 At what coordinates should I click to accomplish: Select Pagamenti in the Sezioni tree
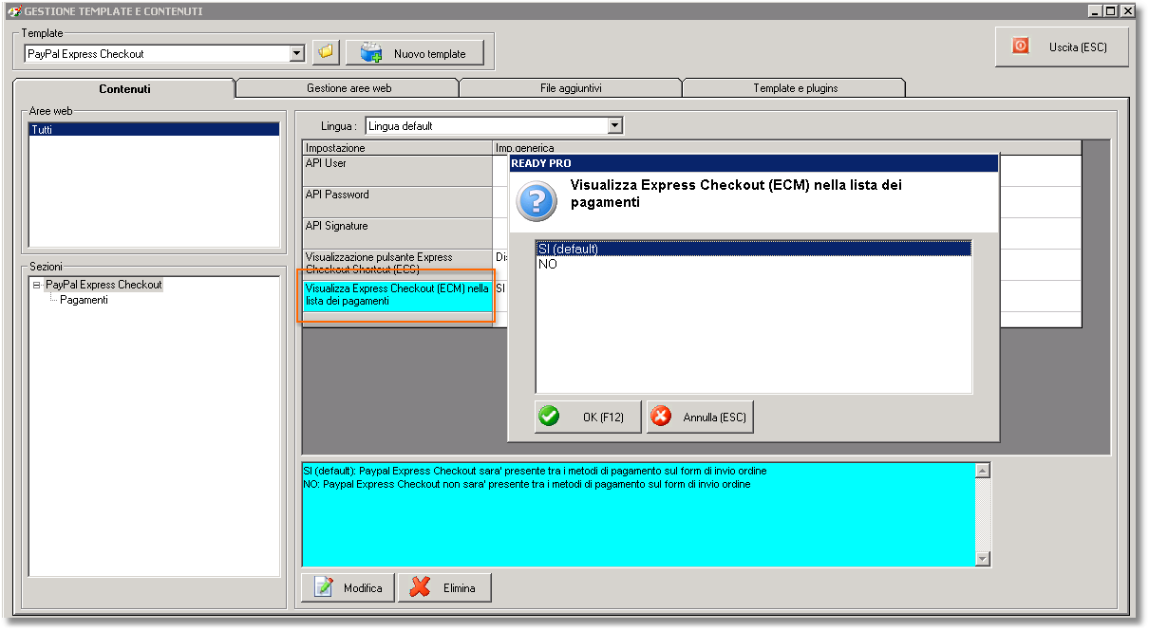click(84, 300)
